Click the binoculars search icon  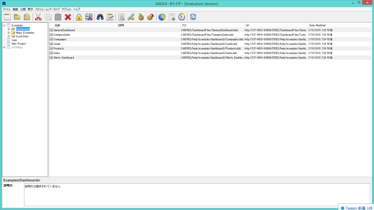tap(100, 17)
